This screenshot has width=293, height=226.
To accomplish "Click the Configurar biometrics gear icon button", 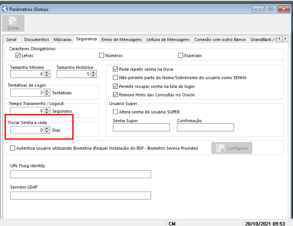I will (x=232, y=148).
